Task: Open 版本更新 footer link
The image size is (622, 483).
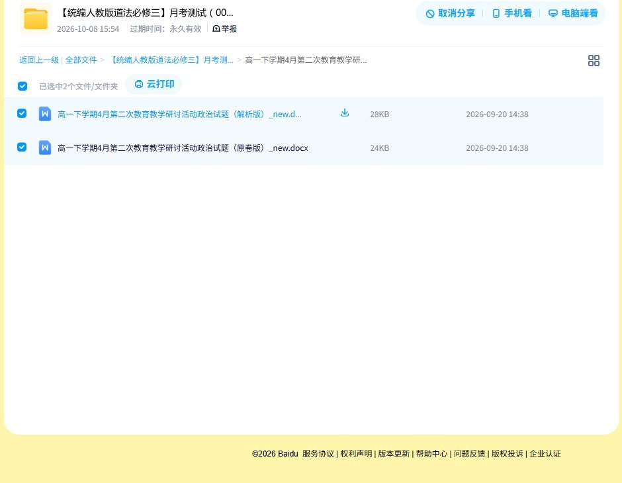Action: pyautogui.click(x=394, y=454)
